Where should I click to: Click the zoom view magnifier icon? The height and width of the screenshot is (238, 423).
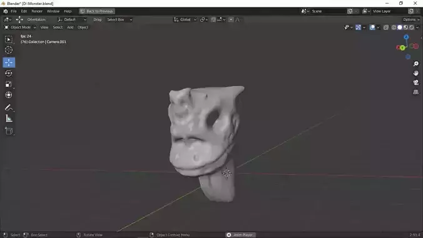(x=415, y=64)
